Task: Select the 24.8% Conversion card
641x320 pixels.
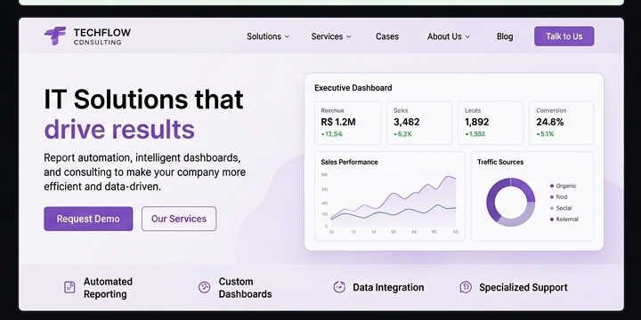Action: [x=562, y=123]
